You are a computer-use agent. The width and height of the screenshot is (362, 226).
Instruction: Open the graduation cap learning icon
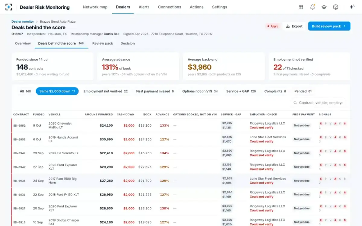(324, 7)
